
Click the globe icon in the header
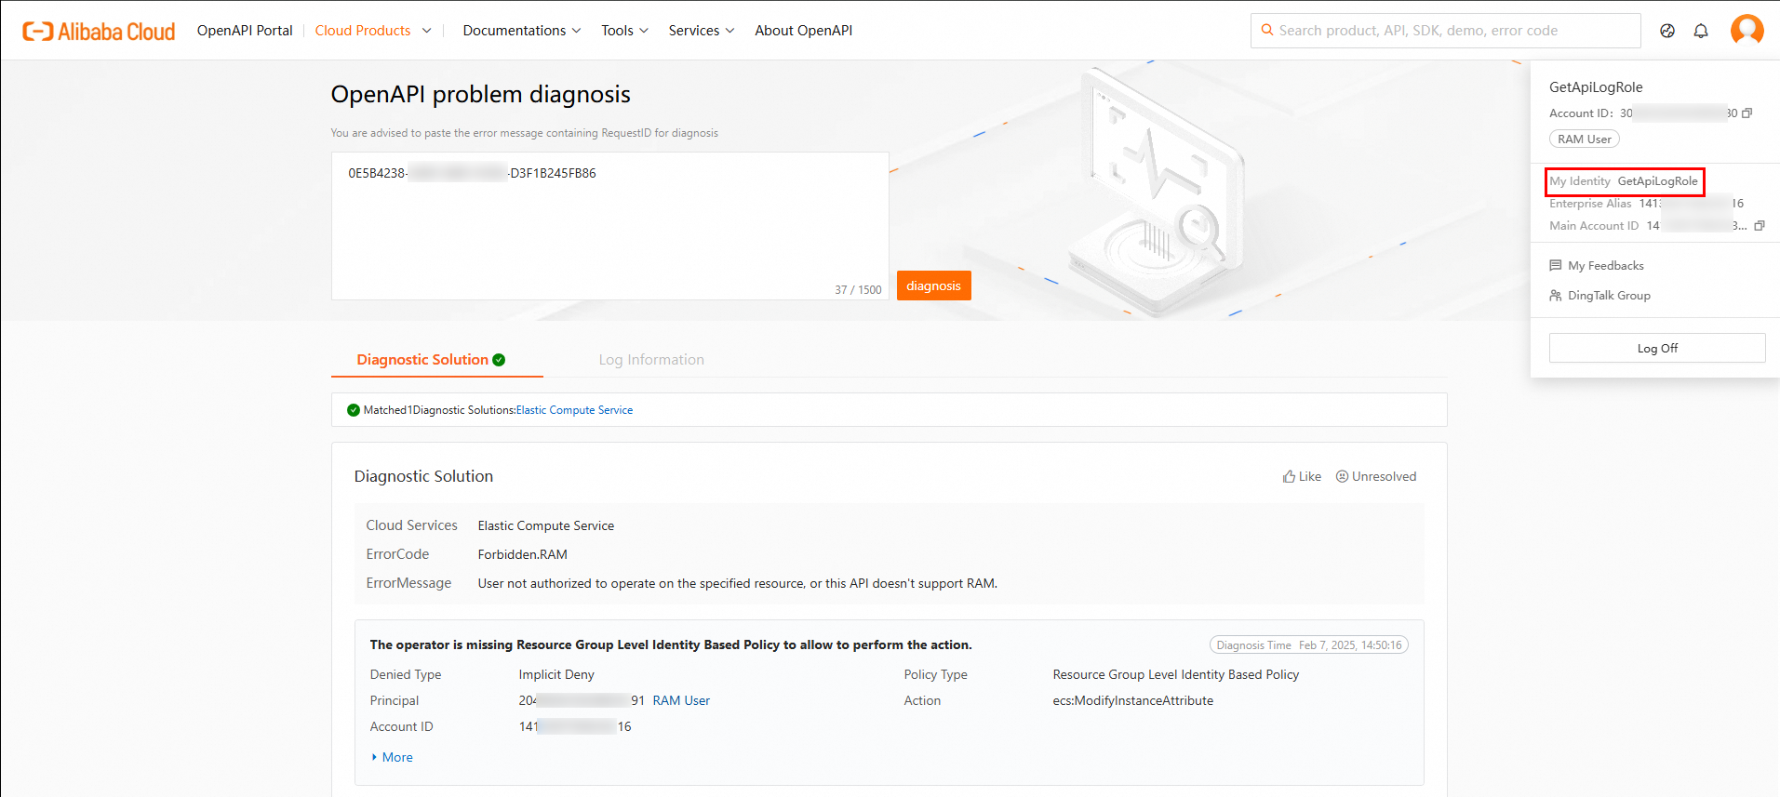(x=1667, y=31)
